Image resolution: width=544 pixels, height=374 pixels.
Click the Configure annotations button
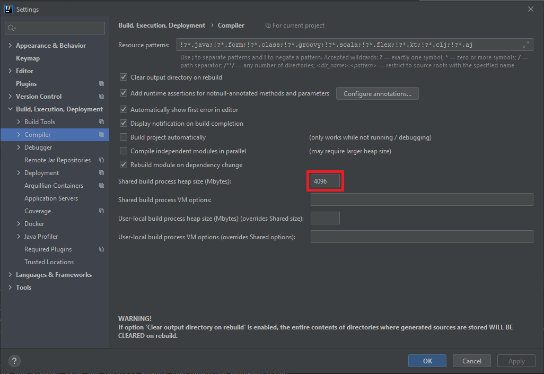377,93
